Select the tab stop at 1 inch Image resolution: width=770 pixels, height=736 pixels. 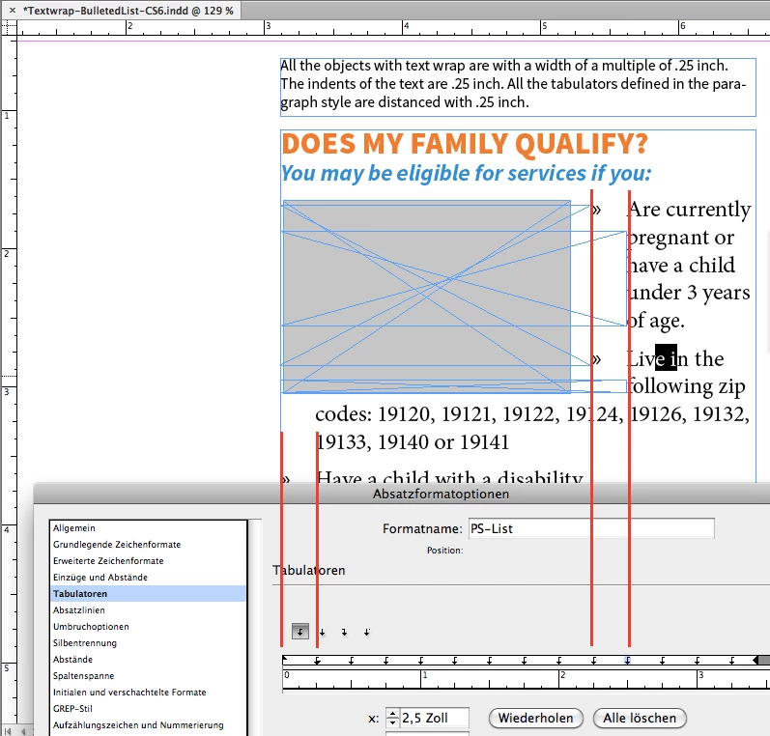tap(421, 661)
